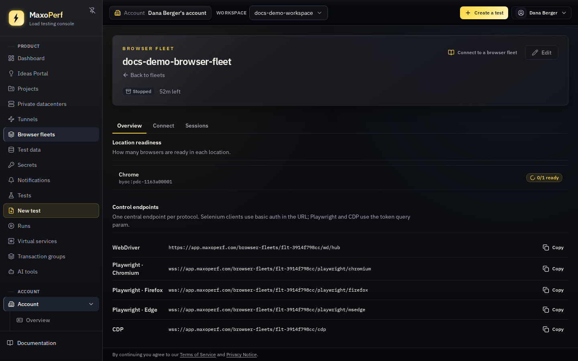This screenshot has width=578, height=361.
Task: Click the WebDriver endpoint URL text
Action: pos(254,247)
